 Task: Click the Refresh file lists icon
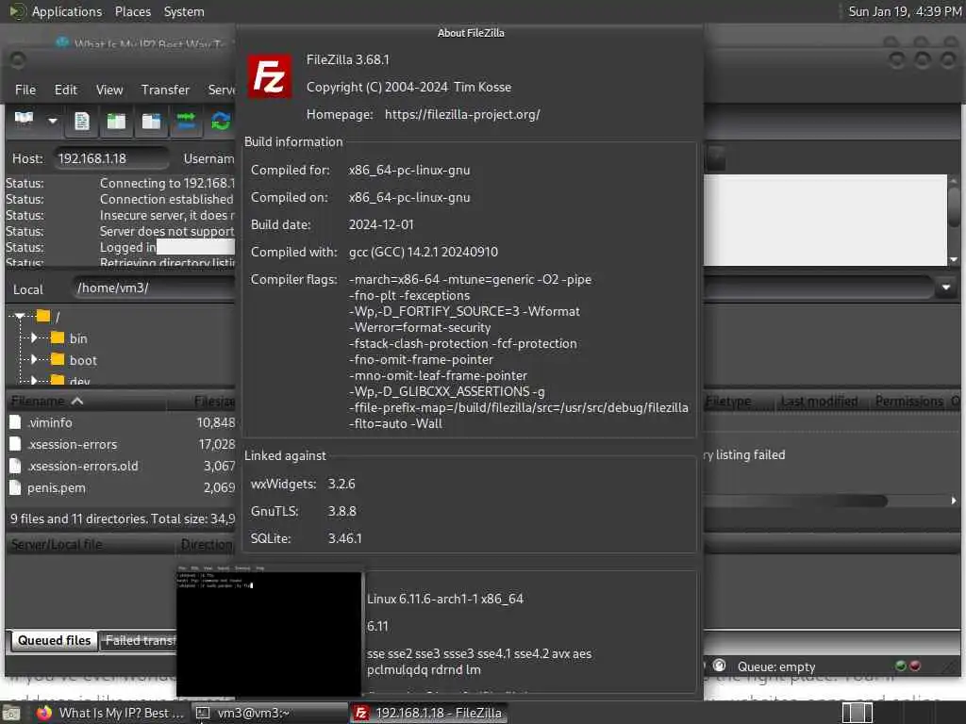click(221, 121)
